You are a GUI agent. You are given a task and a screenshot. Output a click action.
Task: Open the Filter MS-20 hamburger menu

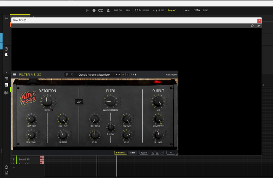(15, 74)
